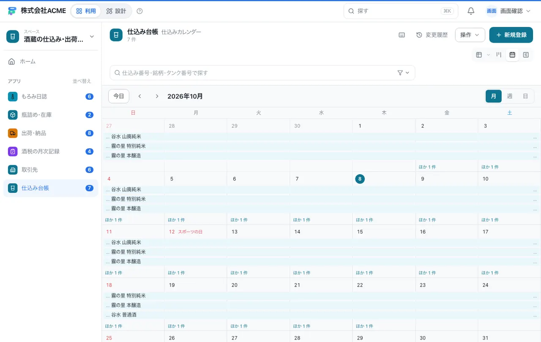Expand table view options chevron
This screenshot has width=541, height=342.
489,55
